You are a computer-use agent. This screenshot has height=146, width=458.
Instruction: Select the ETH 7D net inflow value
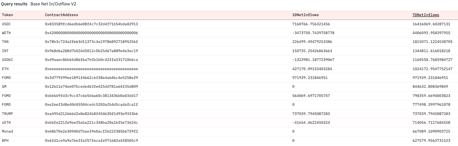(432, 69)
